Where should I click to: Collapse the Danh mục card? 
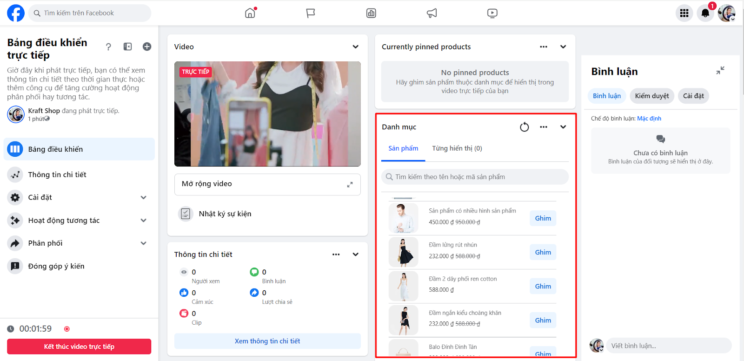coord(563,127)
